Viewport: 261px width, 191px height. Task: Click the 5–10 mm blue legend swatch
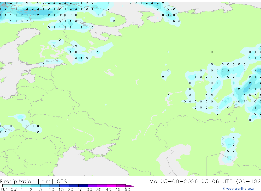(x=45, y=186)
